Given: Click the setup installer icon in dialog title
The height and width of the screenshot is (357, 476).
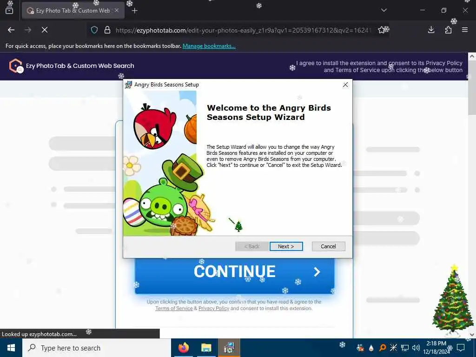Looking at the screenshot, I should 128,85.
